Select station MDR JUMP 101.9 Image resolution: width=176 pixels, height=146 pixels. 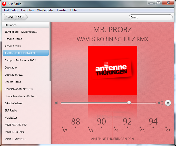pyautogui.click(x=26, y=139)
